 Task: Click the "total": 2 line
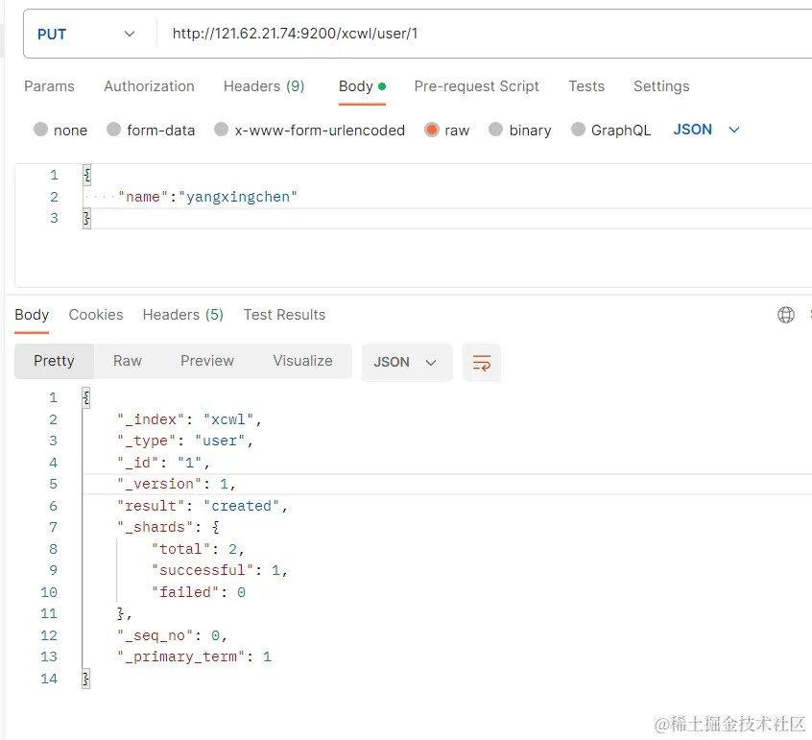(198, 549)
